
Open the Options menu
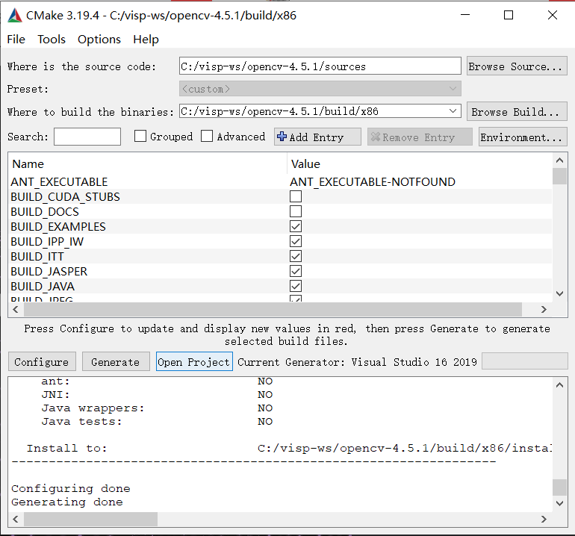click(x=99, y=40)
